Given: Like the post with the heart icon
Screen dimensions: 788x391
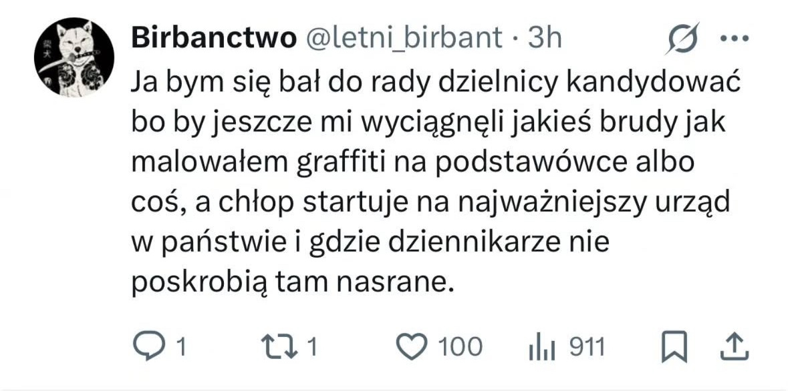Looking at the screenshot, I should coord(410,346).
